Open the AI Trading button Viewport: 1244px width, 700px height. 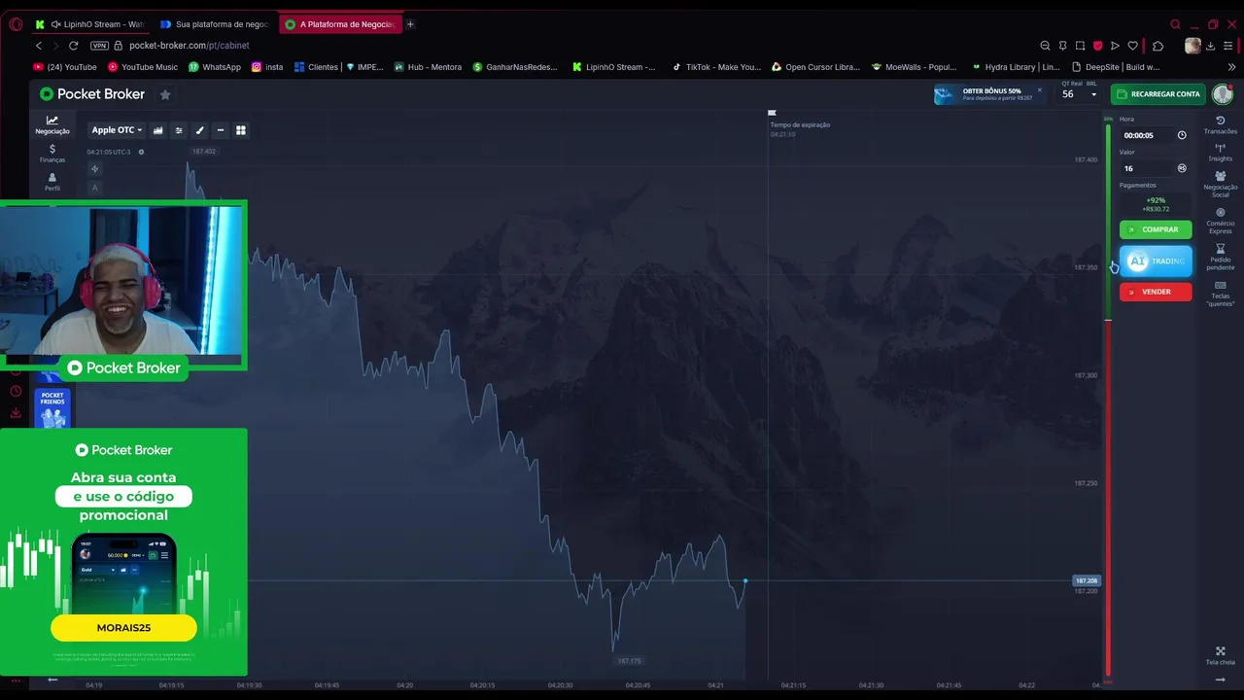point(1156,261)
